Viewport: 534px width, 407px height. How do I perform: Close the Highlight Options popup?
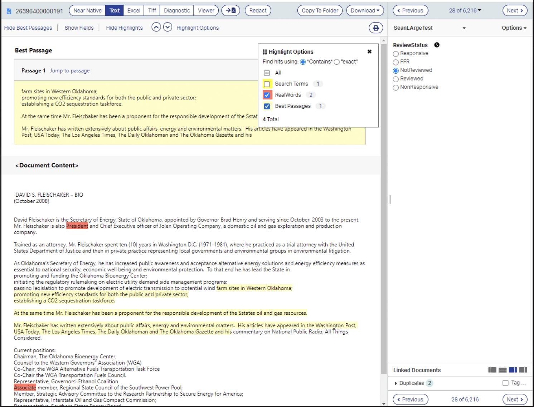pos(369,52)
